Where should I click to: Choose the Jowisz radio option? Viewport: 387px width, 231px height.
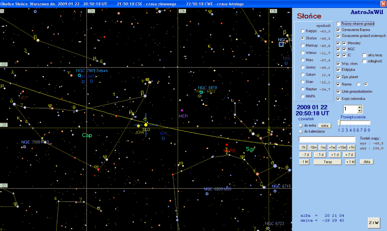click(303, 67)
